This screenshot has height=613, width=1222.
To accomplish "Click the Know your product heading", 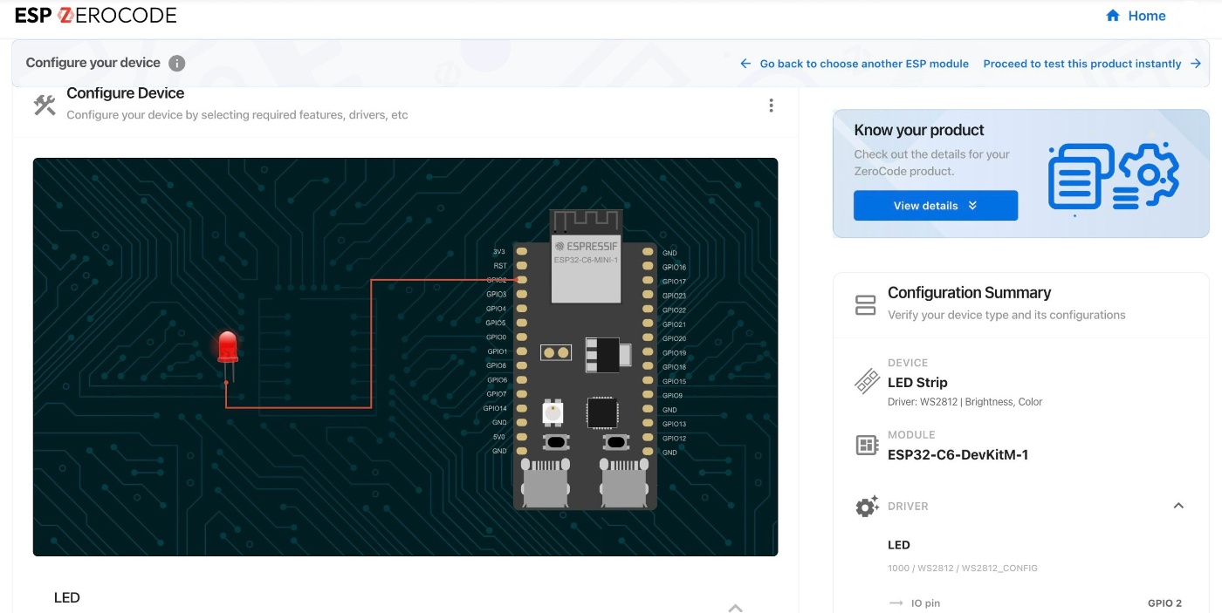I will pos(919,130).
